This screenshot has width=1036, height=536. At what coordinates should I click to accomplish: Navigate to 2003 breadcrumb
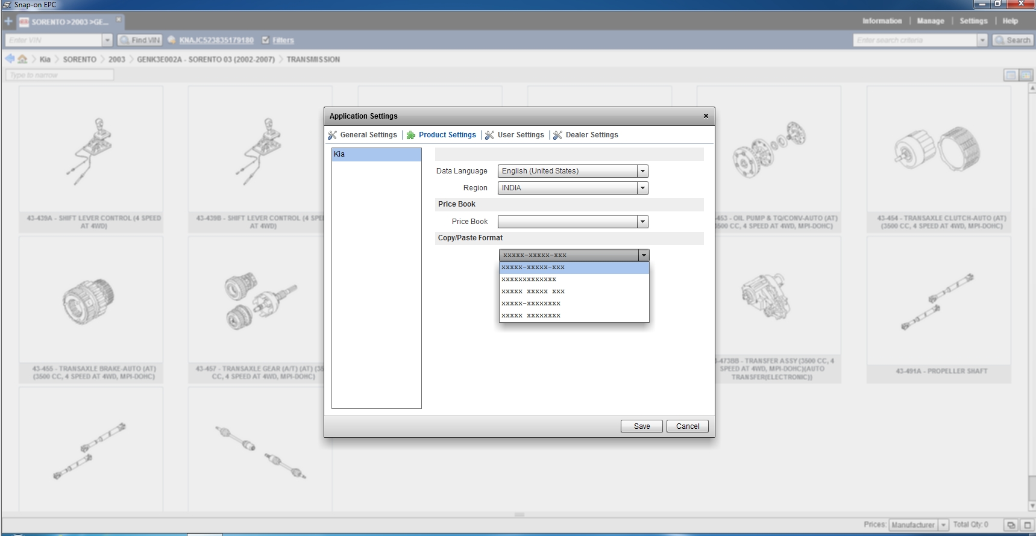tap(117, 60)
